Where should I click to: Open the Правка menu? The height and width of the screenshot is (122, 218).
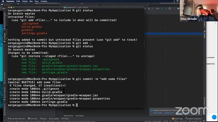click(25, 1)
